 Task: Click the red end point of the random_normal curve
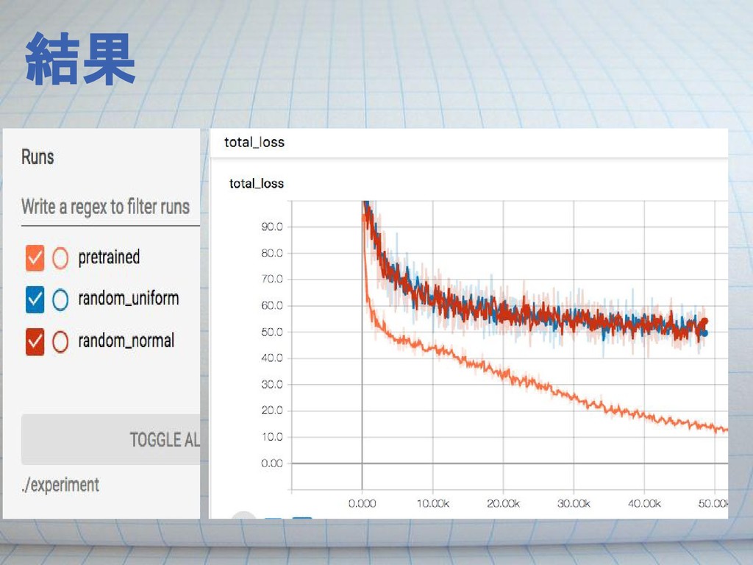pos(704,321)
